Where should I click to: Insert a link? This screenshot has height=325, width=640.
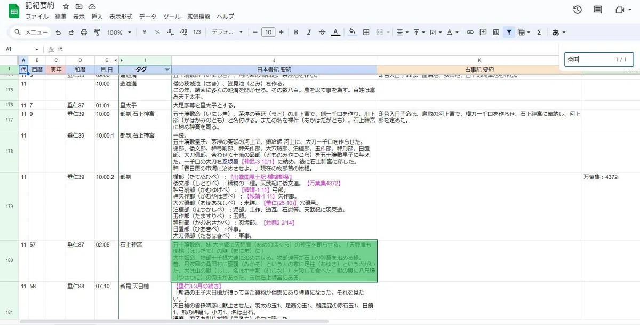pos(470,33)
